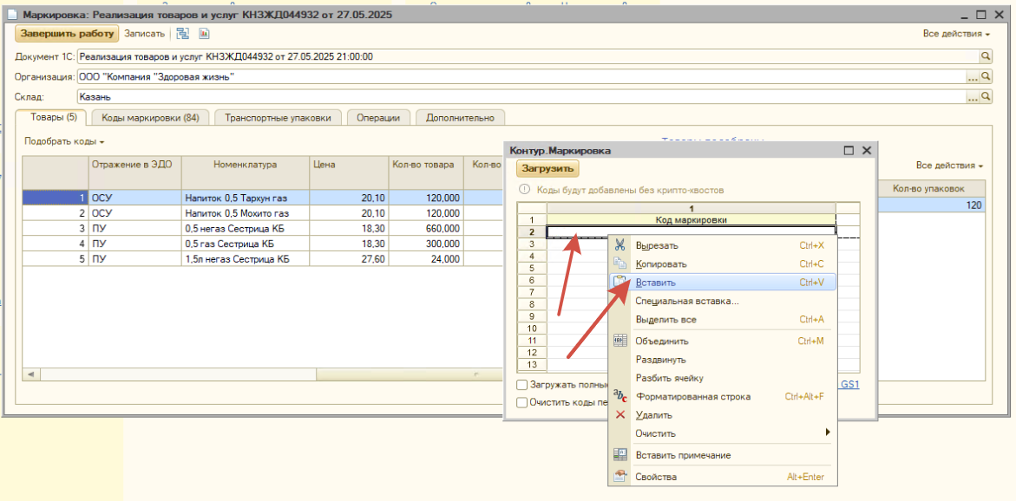Click the red X delete icon by Удалить
The image size is (1016, 501).
[620, 415]
